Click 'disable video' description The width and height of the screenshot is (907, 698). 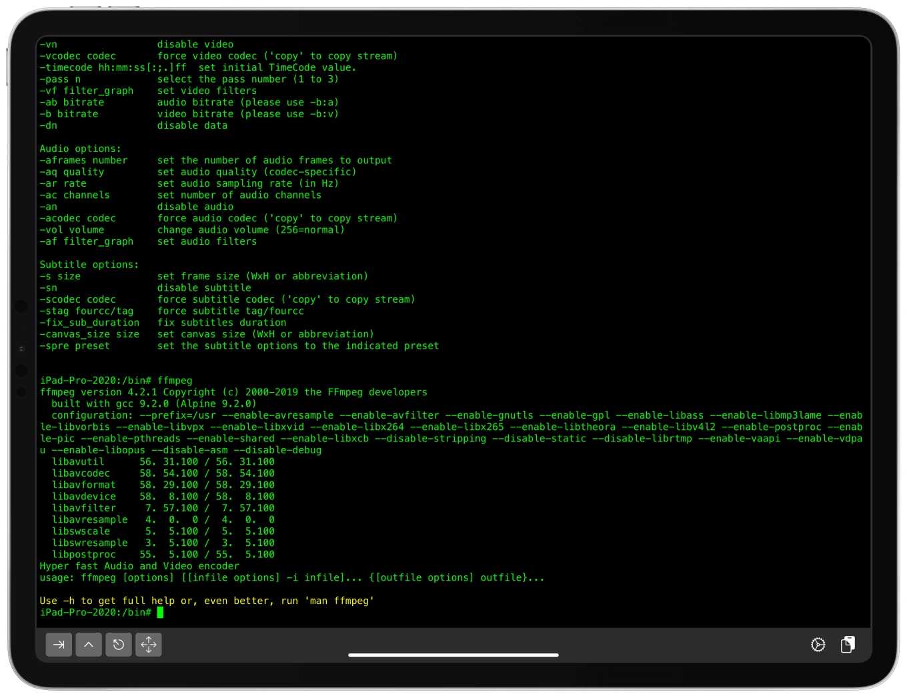[x=195, y=45]
